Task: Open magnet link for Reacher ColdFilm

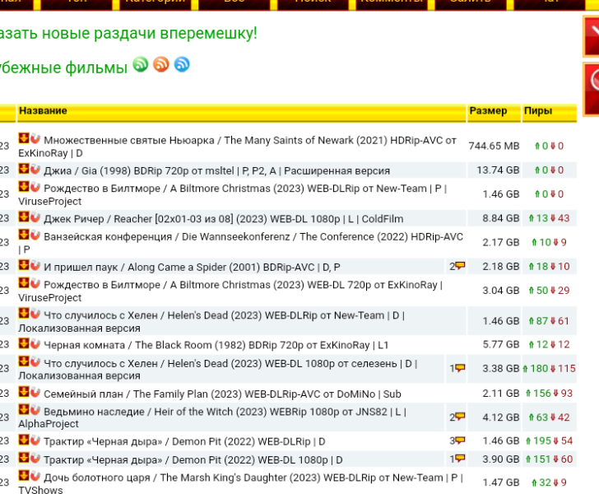Action: [x=35, y=217]
